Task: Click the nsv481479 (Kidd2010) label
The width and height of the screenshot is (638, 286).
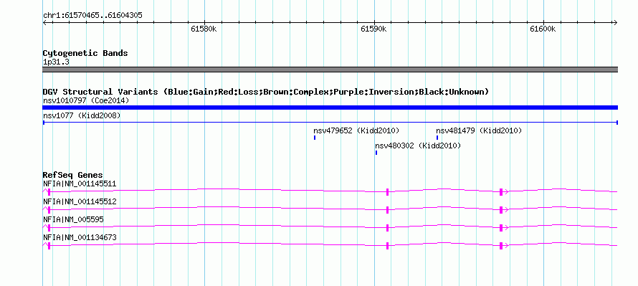Action: 479,131
